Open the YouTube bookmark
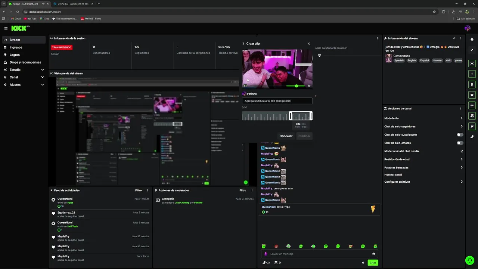 click(x=30, y=19)
